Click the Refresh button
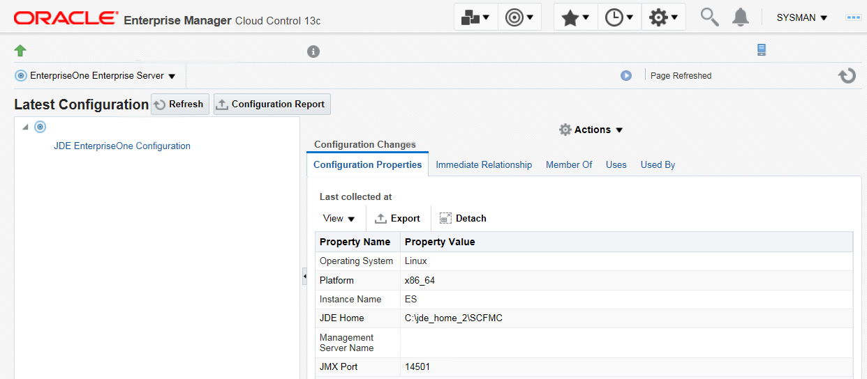Viewport: 867px width, 379px height. tap(179, 105)
